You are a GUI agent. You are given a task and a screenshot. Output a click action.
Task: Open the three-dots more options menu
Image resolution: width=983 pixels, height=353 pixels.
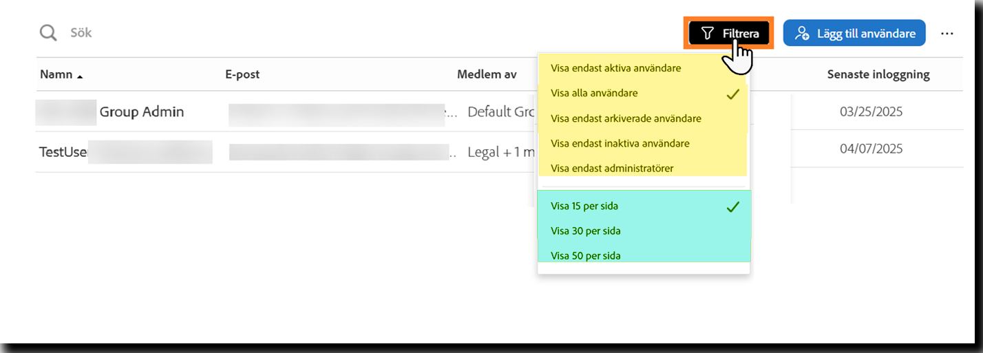947,33
